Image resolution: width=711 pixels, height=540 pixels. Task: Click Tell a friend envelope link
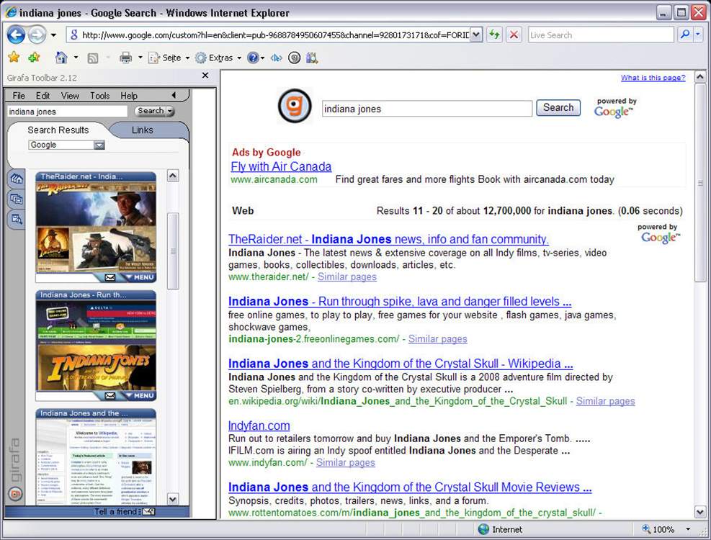[124, 511]
